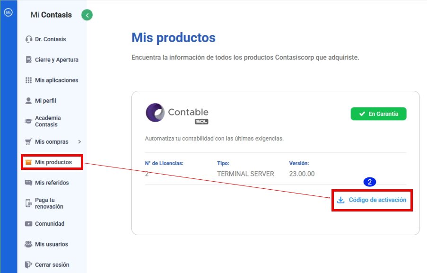
Task: Click the Academia Contasis graduation cap icon
Action: pos(28,121)
